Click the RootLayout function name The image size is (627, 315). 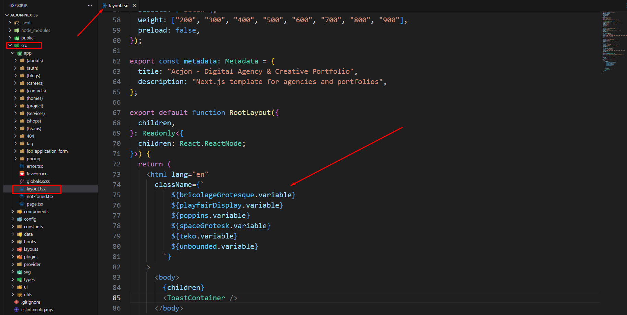tap(250, 113)
